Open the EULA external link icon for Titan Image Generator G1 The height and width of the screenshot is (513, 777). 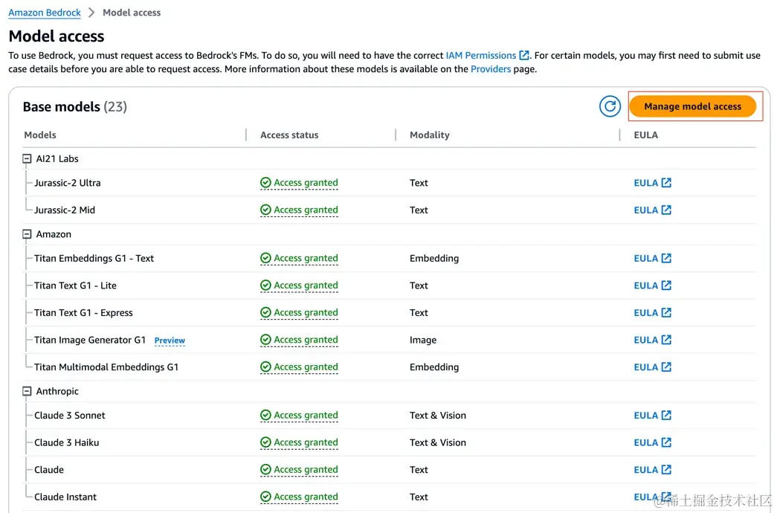(x=666, y=340)
